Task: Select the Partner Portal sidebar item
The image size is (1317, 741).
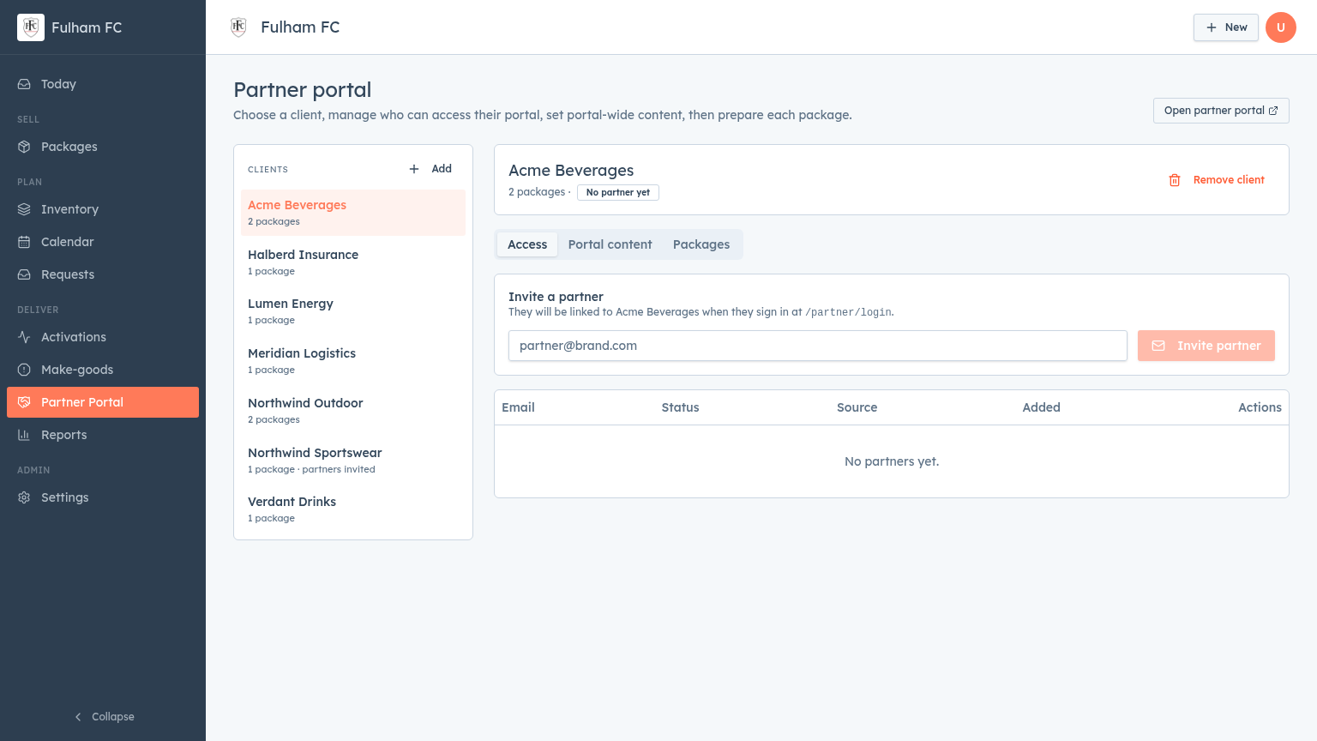Action: click(103, 402)
